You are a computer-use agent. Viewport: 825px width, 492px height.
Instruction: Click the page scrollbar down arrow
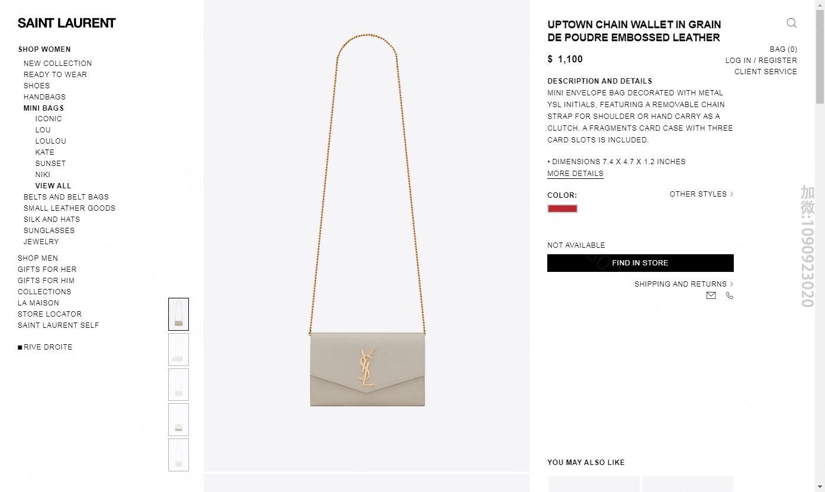pos(820,487)
